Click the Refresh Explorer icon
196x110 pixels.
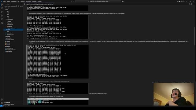click(x=20, y=6)
